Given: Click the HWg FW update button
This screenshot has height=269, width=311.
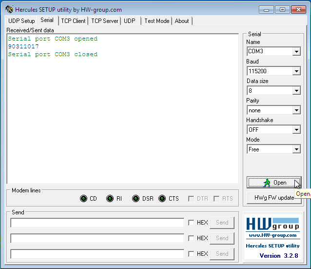Looking at the screenshot, I should tap(274, 198).
